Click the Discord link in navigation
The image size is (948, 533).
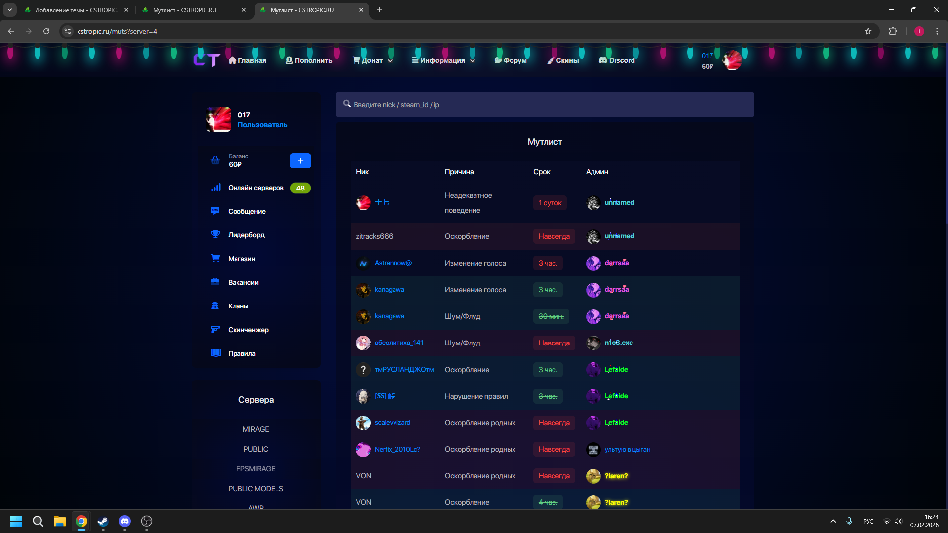pos(617,60)
